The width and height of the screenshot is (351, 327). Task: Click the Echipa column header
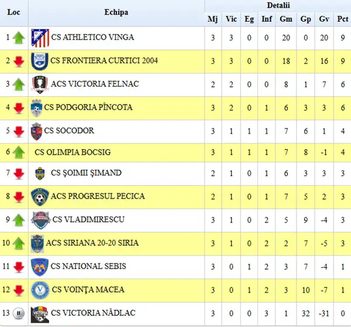[x=116, y=12]
